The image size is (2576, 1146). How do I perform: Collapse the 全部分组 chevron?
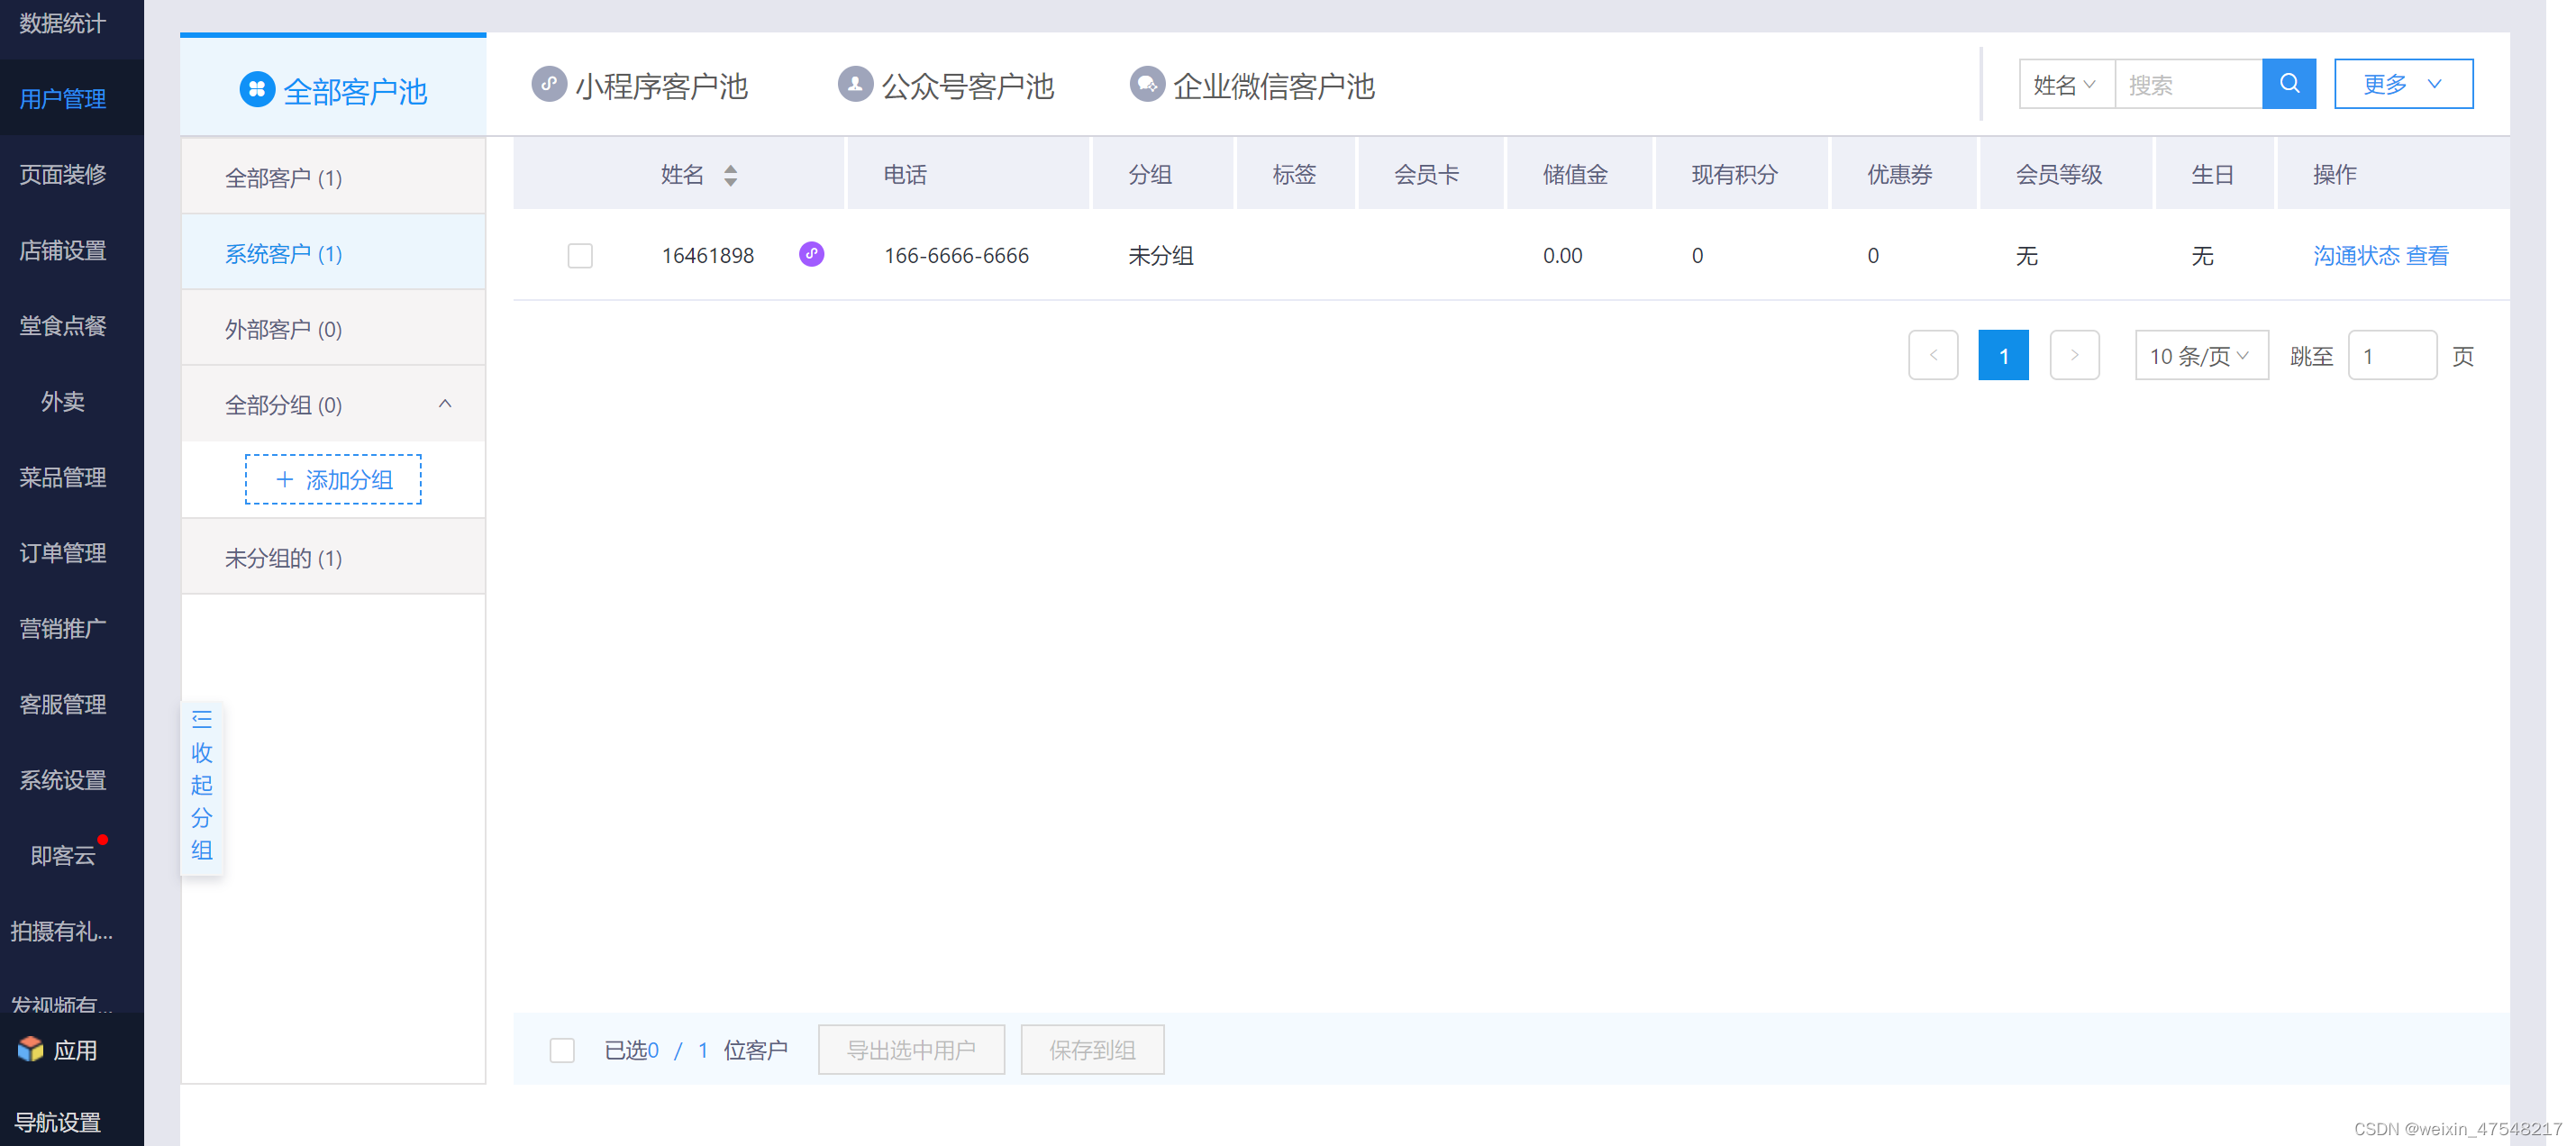point(445,404)
